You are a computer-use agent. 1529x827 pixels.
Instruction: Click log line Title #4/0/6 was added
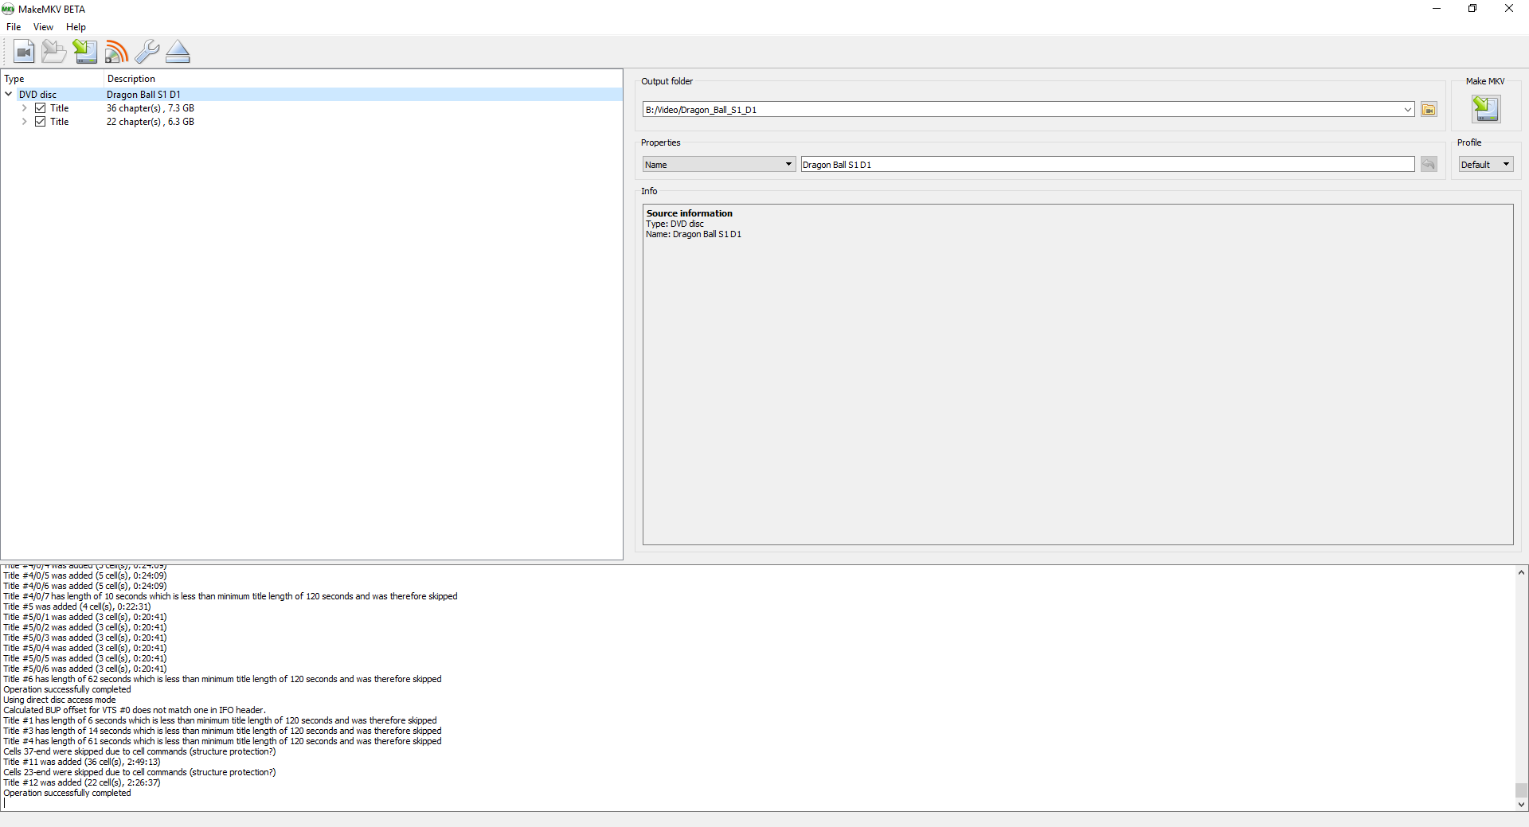(x=85, y=586)
